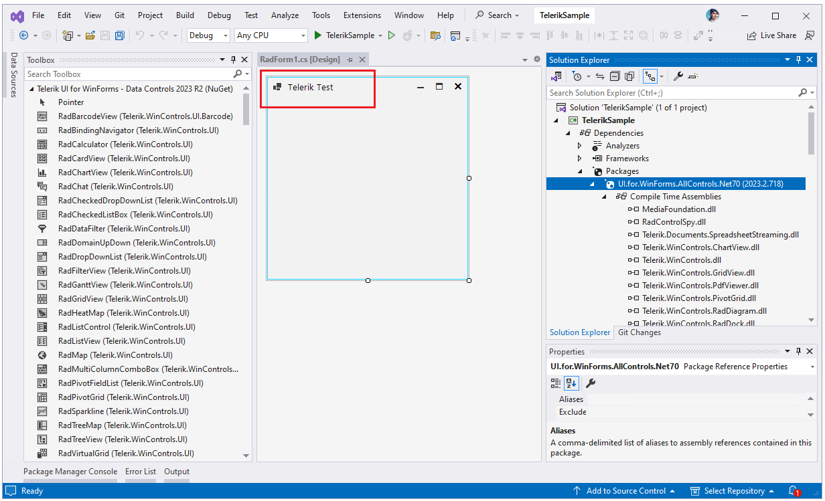The width and height of the screenshot is (825, 501).
Task: Toggle alphabetical sorting in the Properties window
Action: click(571, 383)
